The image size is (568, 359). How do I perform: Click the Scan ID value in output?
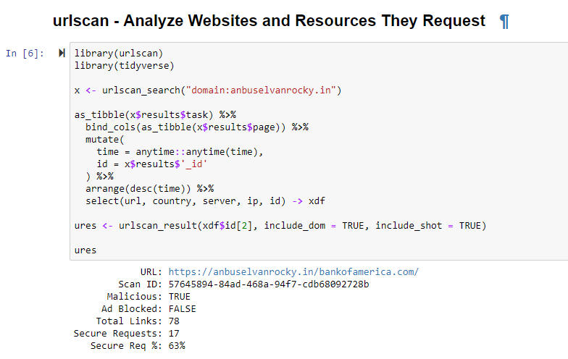(x=268, y=284)
